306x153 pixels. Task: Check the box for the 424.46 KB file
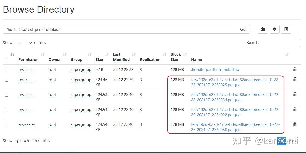(x=7, y=80)
